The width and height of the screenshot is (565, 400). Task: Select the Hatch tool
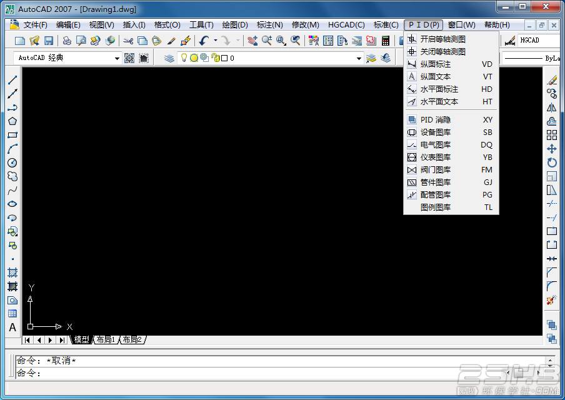pos(12,272)
